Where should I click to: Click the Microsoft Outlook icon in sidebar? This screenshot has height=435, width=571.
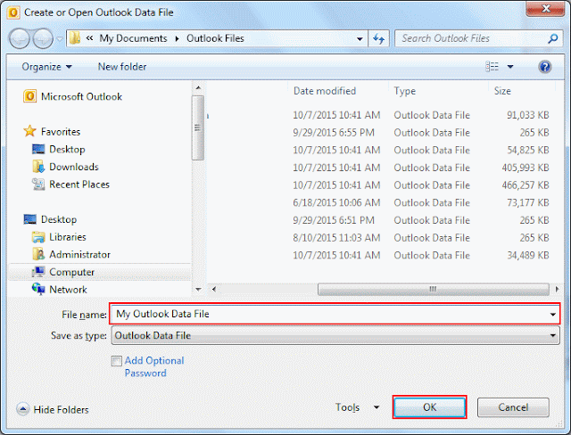click(x=29, y=96)
